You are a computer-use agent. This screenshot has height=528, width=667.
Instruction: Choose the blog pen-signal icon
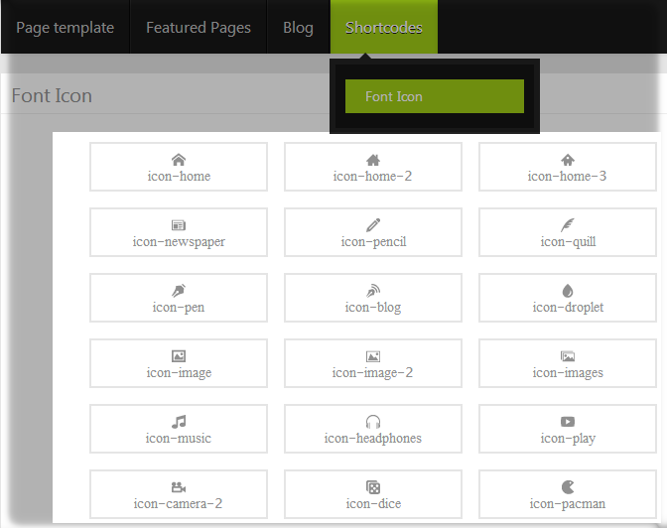[x=373, y=291]
